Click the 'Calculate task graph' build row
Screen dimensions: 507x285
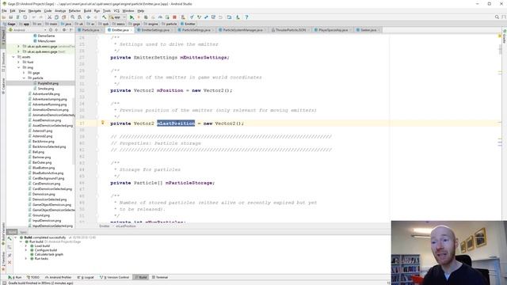pyautogui.click(x=49, y=254)
